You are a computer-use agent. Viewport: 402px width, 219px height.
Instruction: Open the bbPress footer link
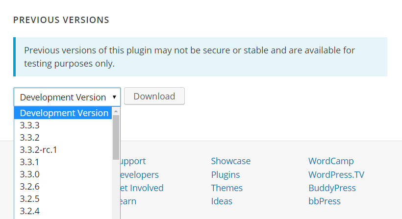pyautogui.click(x=324, y=201)
